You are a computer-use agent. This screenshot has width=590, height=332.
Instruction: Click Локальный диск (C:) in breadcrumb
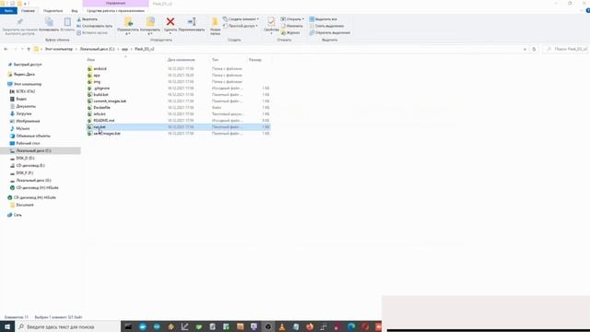pos(97,49)
